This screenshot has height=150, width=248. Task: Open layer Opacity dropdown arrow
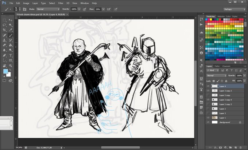pos(244,76)
